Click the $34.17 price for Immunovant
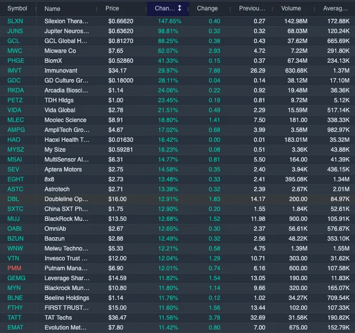 pyautogui.click(x=117, y=70)
